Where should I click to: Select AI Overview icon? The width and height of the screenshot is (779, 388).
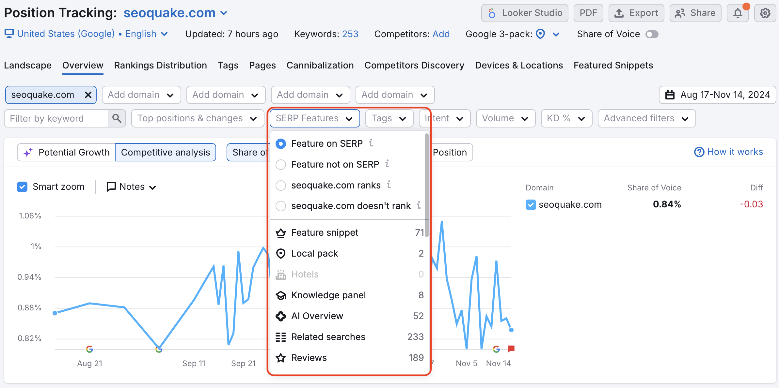tap(281, 316)
